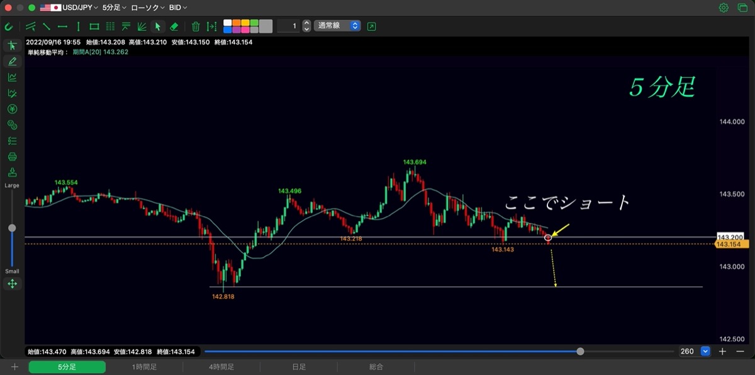Image resolution: width=755 pixels, height=375 pixels.
Task: Switch to the 1時間足 tab
Action: point(144,367)
